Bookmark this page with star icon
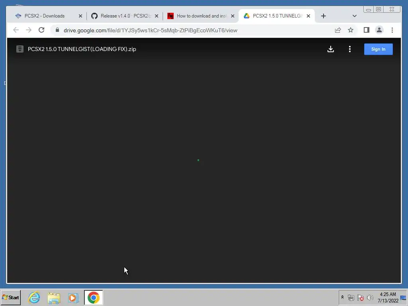The width and height of the screenshot is (408, 306). 351,30
